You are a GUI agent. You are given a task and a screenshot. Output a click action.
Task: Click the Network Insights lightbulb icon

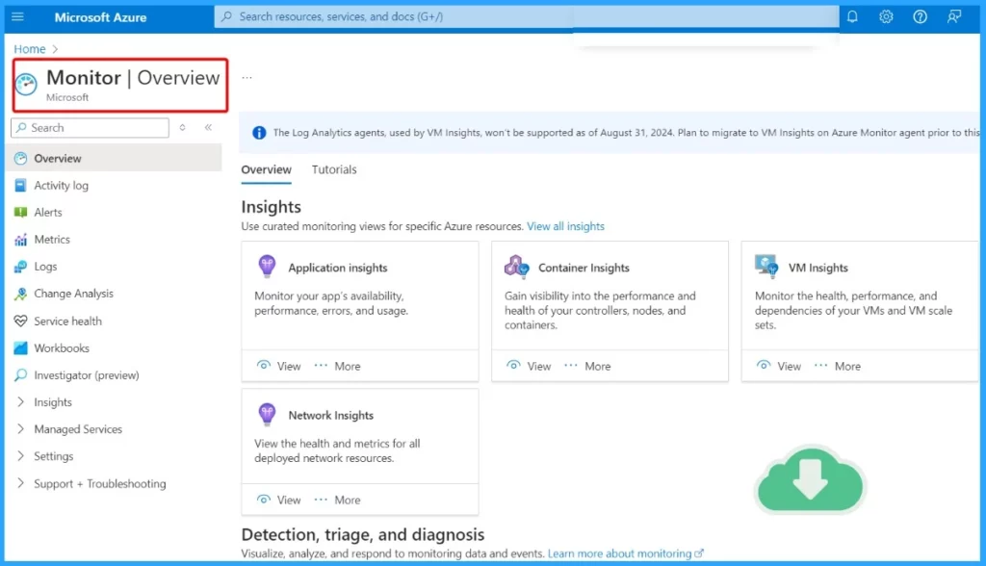(268, 415)
